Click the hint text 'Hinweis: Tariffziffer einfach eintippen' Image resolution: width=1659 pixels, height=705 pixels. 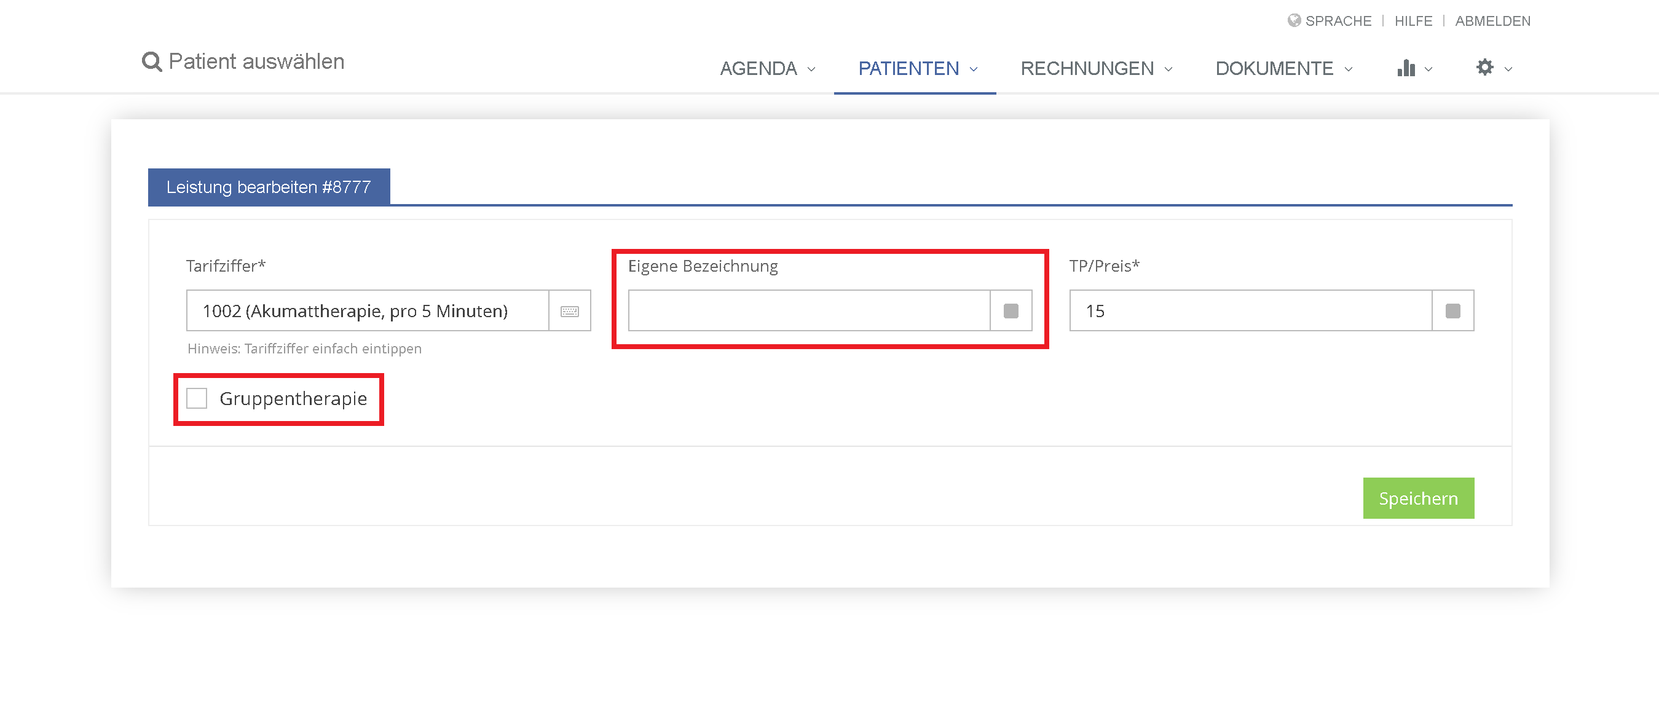305,349
